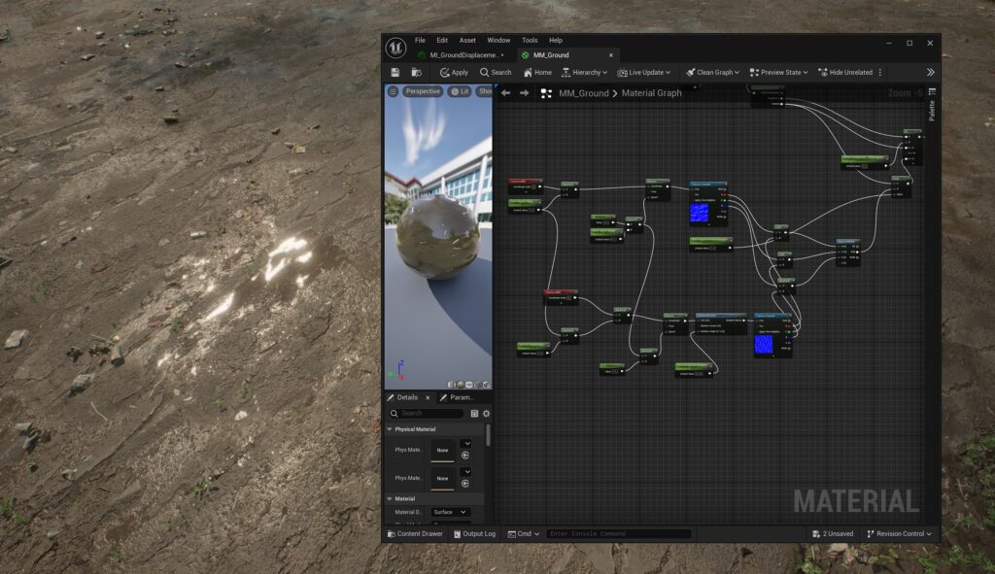Click the Enter Console Command input field

pyautogui.click(x=618, y=533)
